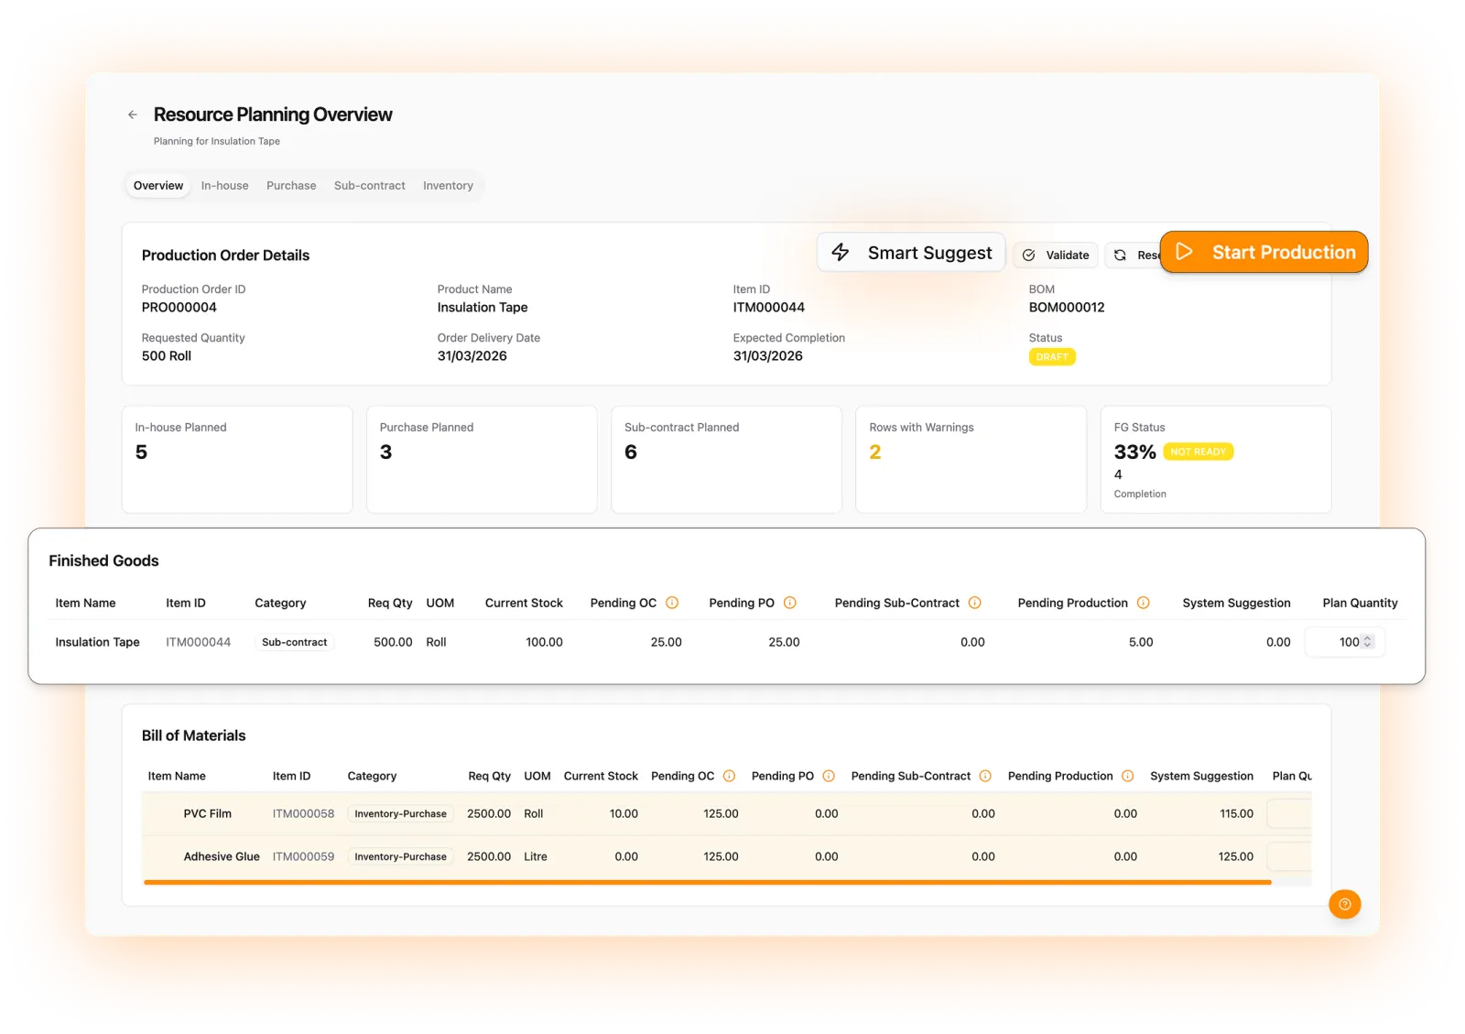
Task: Click the Purchase Planned card
Action: click(482, 460)
